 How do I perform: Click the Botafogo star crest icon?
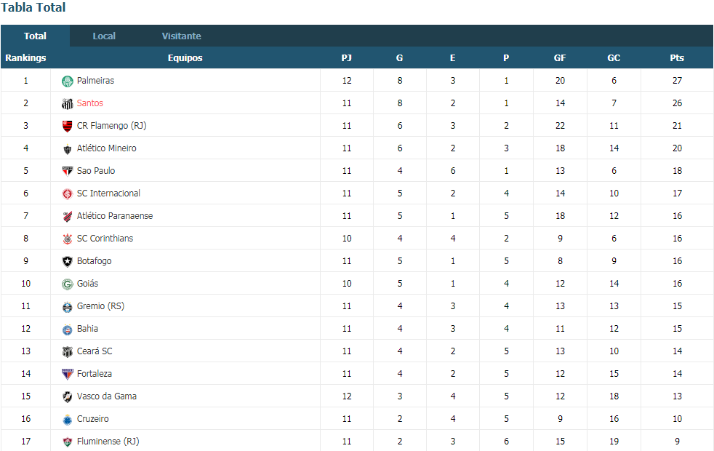click(x=68, y=261)
